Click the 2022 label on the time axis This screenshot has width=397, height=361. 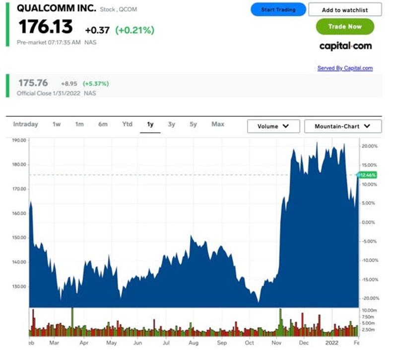click(x=331, y=343)
